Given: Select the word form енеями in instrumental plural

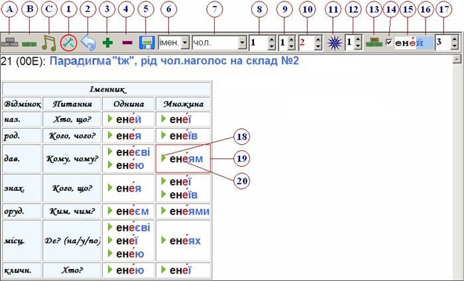Looking at the screenshot, I should (x=190, y=211).
